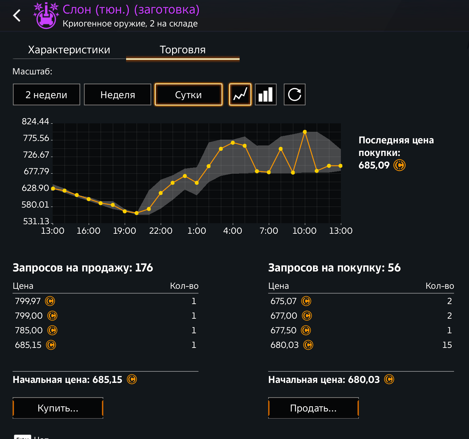Click coin icon after Начальная цена: 685,15
Image resolution: width=469 pixels, height=439 pixels.
132,379
